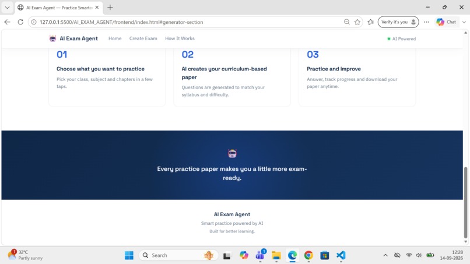Image resolution: width=470 pixels, height=264 pixels.
Task: Click 'Built for better learning.' footer text
Action: click(232, 231)
